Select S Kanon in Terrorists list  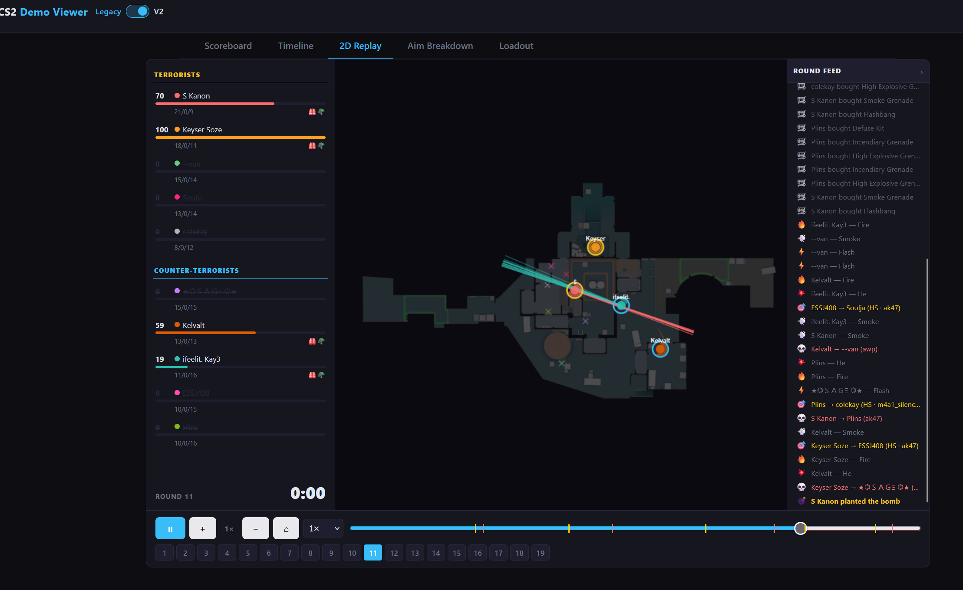(x=241, y=104)
